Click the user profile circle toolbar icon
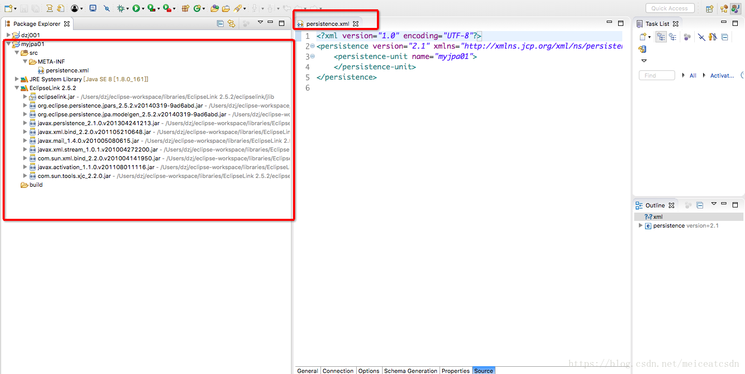The height and width of the screenshot is (374, 745). click(75, 8)
